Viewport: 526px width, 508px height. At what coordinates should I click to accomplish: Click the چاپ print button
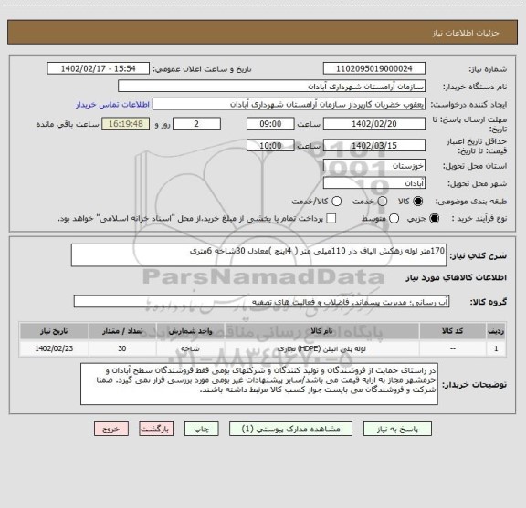pyautogui.click(x=201, y=429)
